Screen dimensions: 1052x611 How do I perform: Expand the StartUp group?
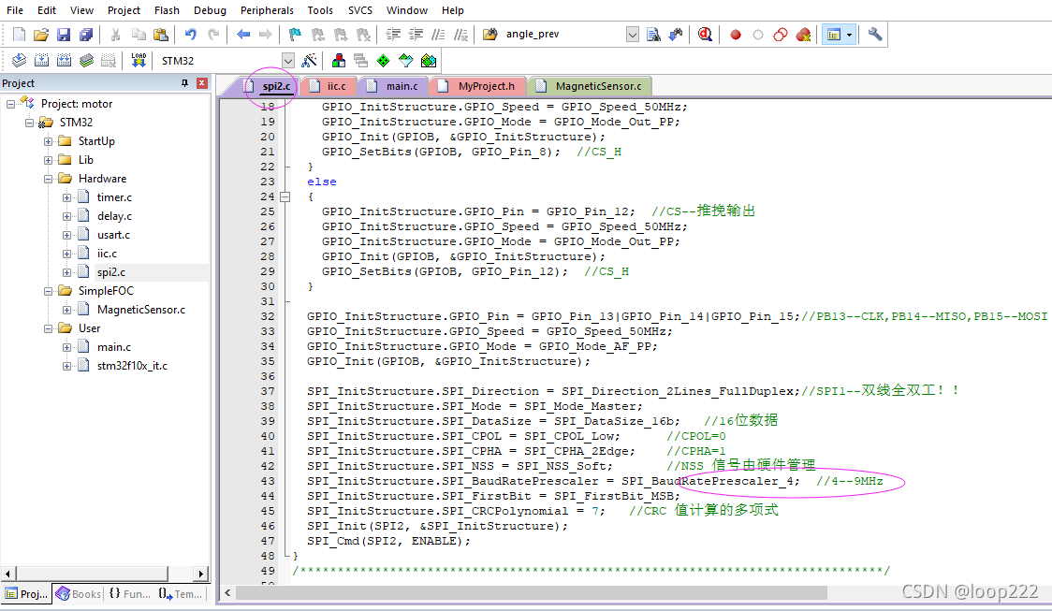click(x=49, y=141)
